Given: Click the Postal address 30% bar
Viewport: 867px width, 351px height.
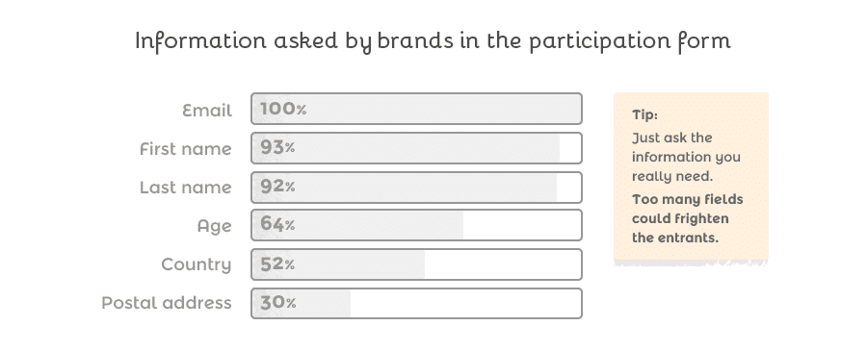Looking at the screenshot, I should [x=416, y=303].
